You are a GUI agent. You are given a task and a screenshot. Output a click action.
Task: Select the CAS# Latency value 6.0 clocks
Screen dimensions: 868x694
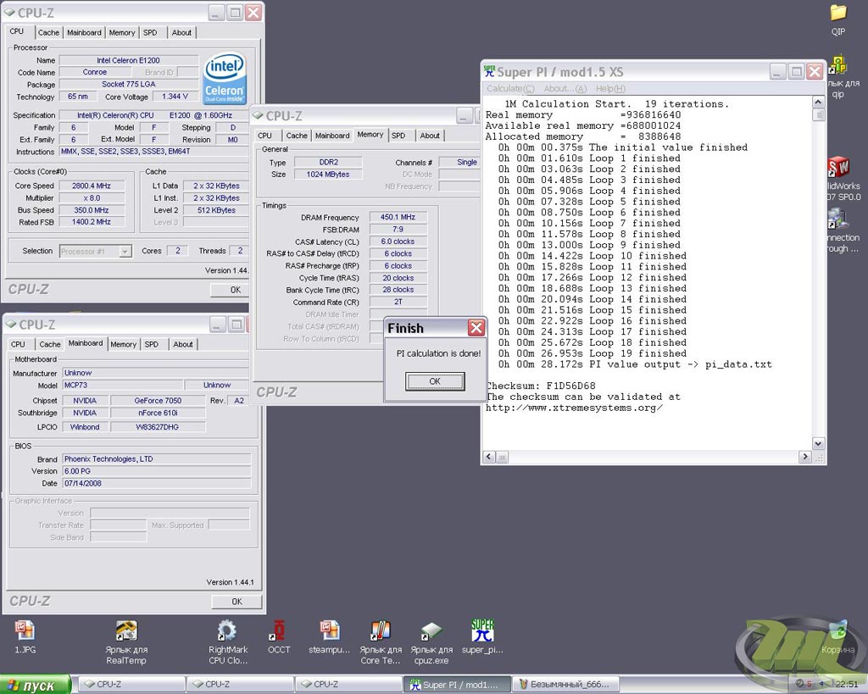(x=398, y=242)
